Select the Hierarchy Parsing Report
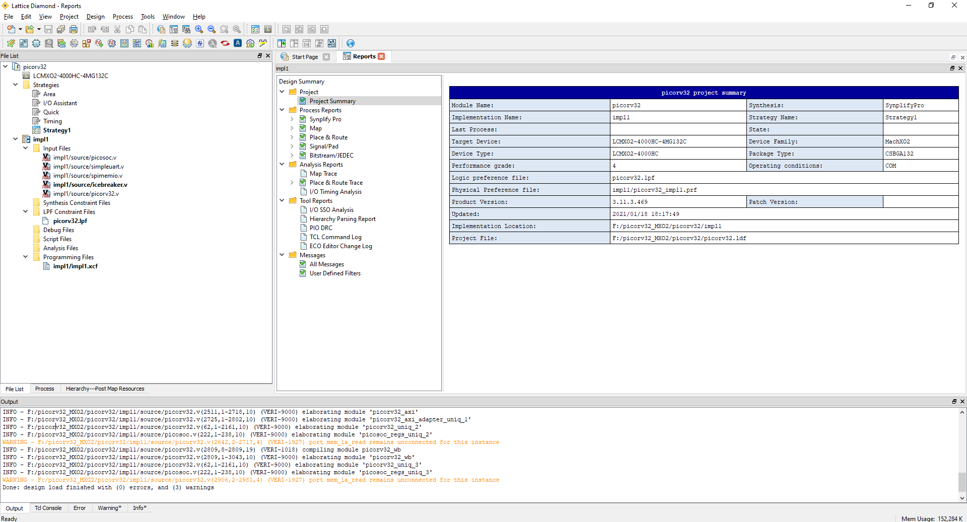This screenshot has height=522, width=967. pyautogui.click(x=342, y=219)
